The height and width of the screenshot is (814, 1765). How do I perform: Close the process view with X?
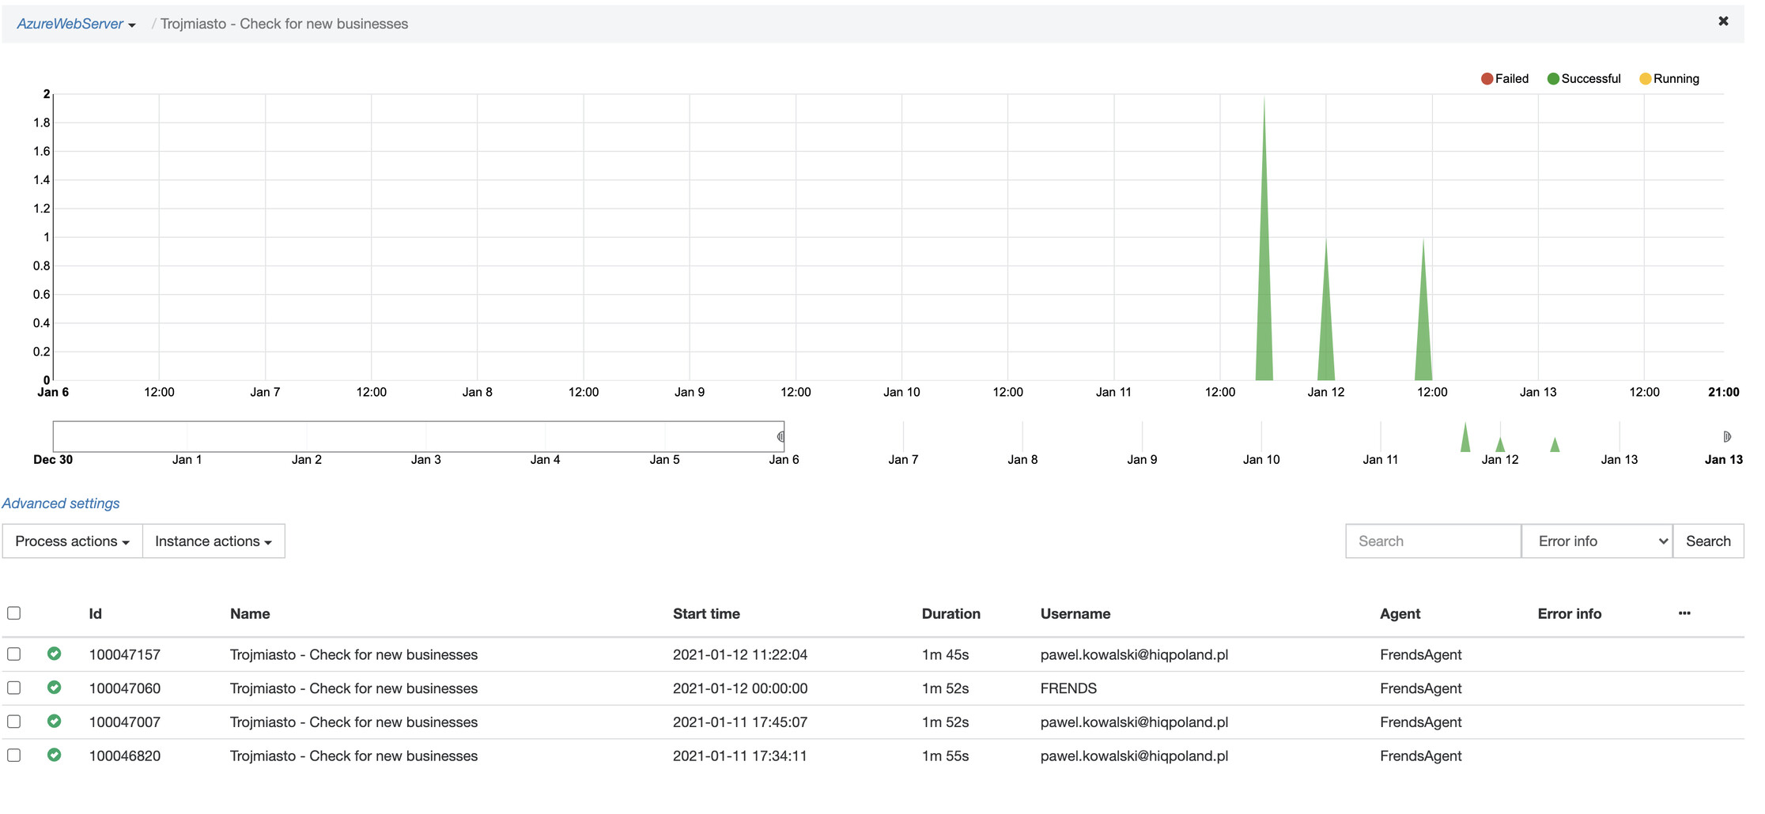(x=1723, y=21)
